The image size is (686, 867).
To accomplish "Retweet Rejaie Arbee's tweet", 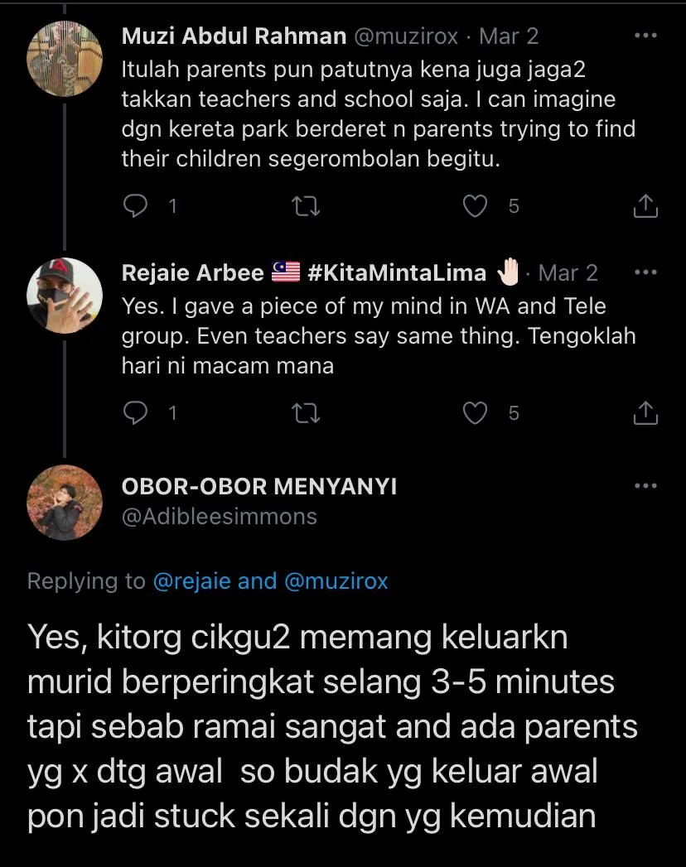I will coord(307,412).
